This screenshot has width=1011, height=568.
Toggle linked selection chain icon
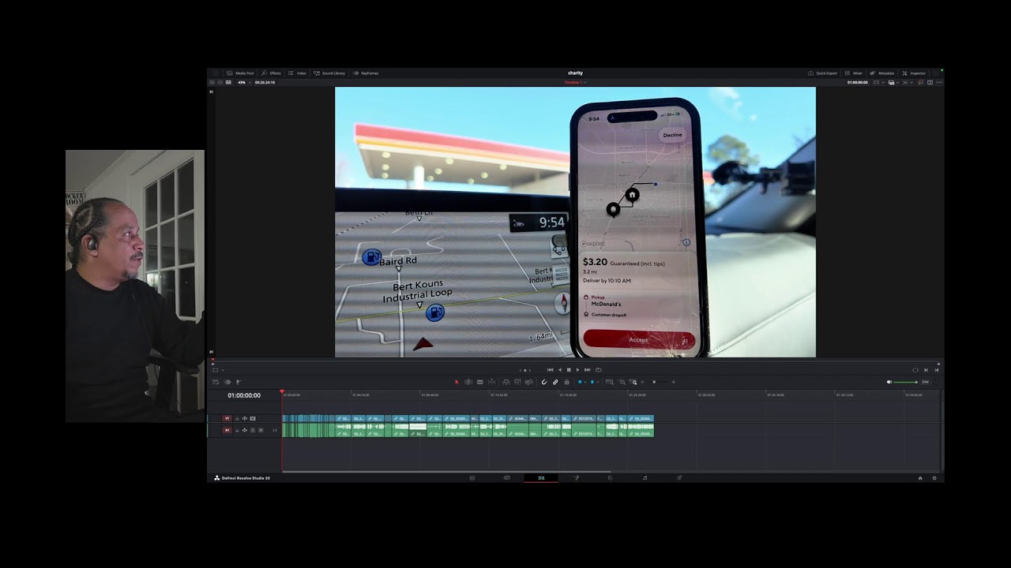tap(555, 382)
